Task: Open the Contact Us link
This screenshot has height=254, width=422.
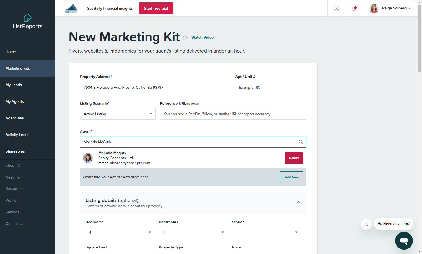Action: (15, 224)
